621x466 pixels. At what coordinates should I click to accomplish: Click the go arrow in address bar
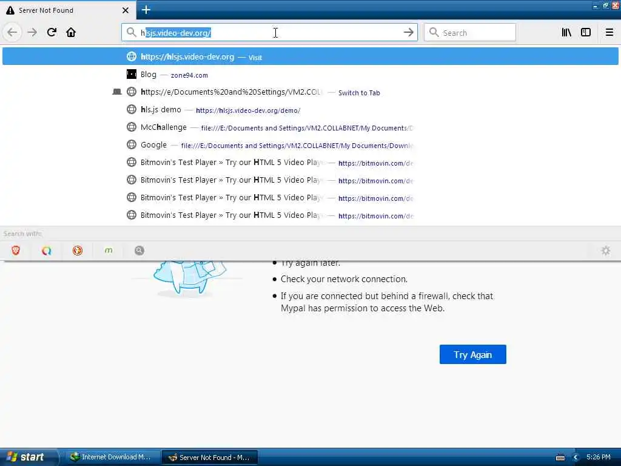(408, 33)
